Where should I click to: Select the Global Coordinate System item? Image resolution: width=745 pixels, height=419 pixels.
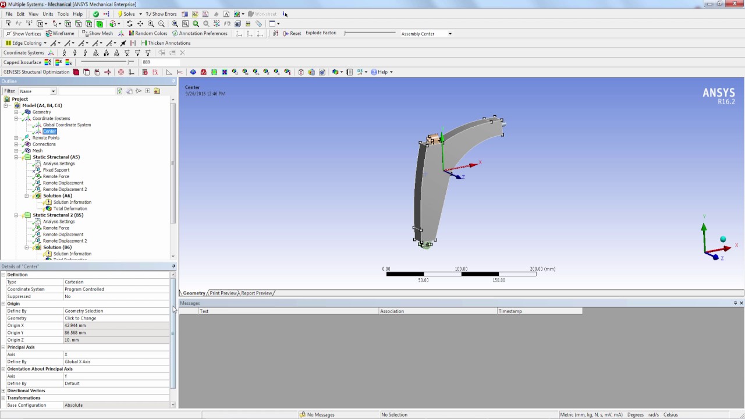pyautogui.click(x=67, y=125)
